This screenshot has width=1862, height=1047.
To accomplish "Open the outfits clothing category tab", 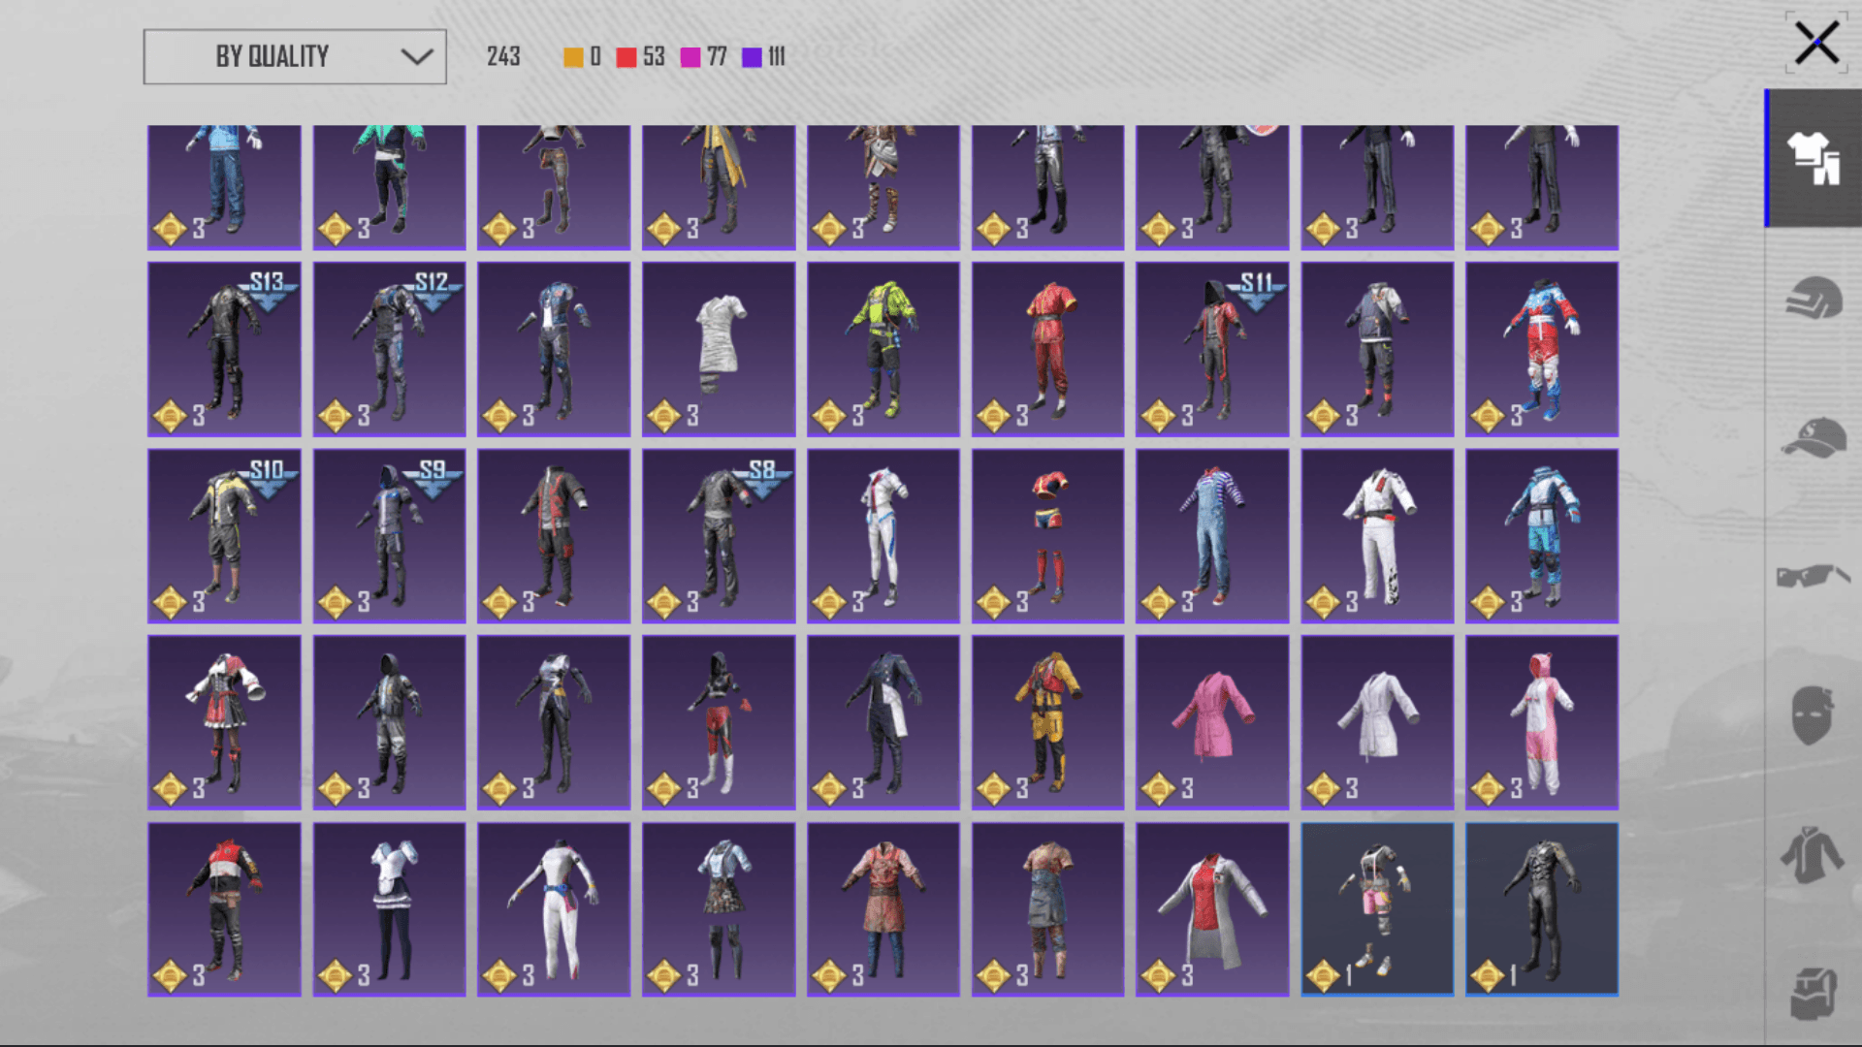I will pyautogui.click(x=1814, y=158).
